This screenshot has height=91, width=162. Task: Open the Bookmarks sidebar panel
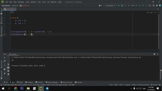coord(1,75)
